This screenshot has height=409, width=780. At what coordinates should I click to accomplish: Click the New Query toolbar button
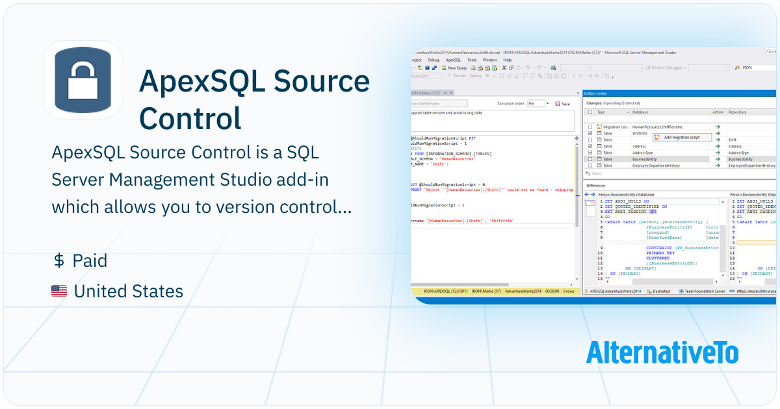[x=454, y=68]
